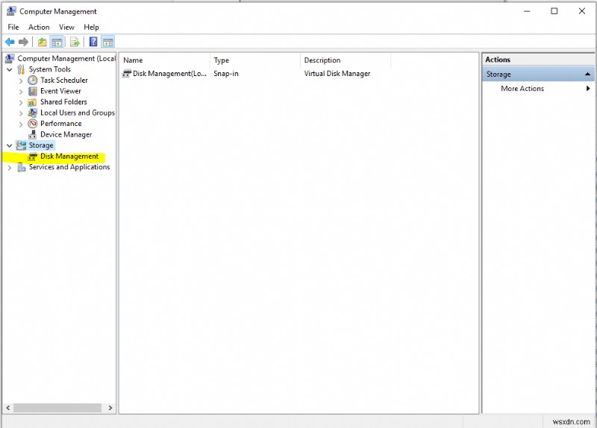
Task: Click the Storage node icon
Action: pos(22,145)
